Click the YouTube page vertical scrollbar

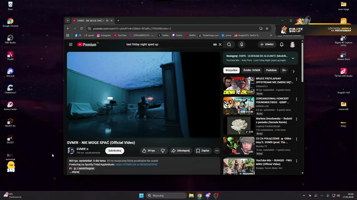coord(302,62)
